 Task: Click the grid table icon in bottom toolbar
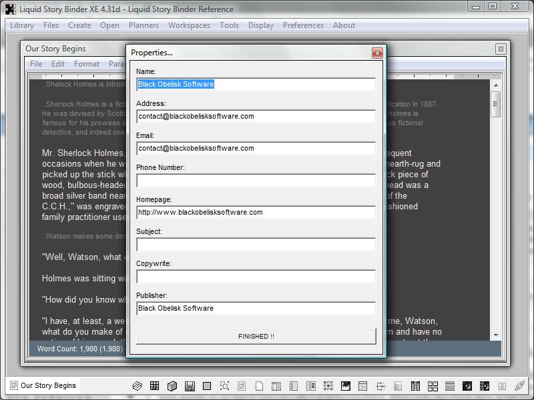click(155, 386)
